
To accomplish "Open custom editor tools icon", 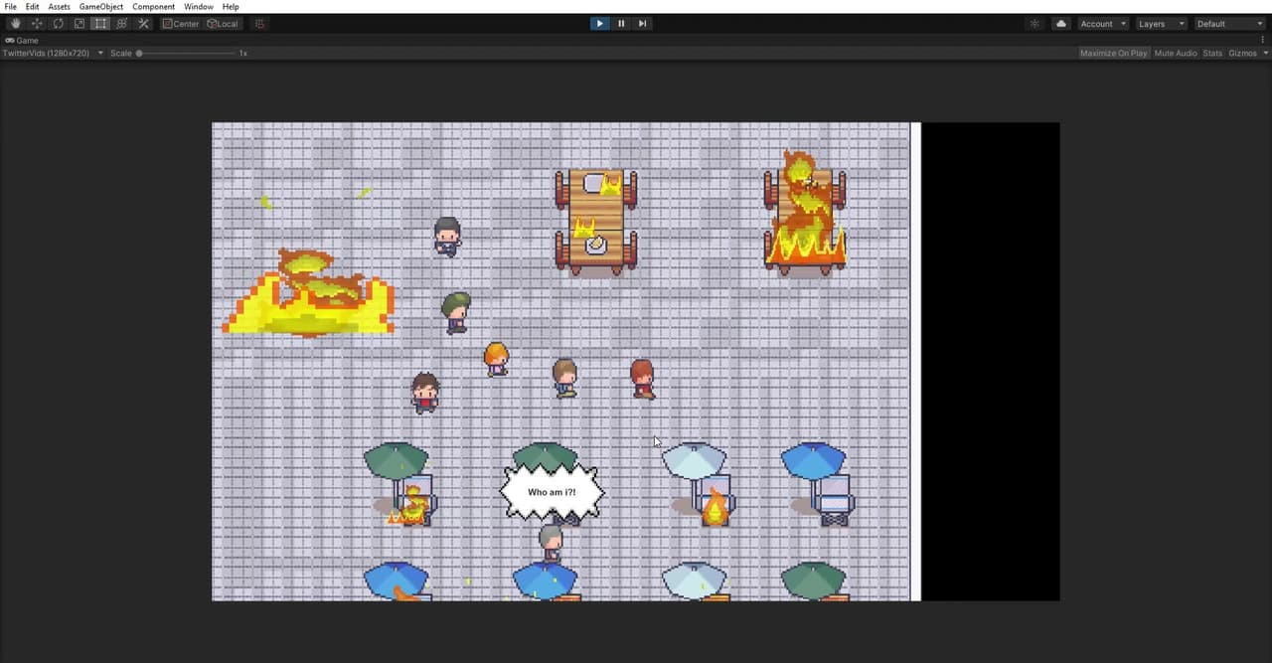I will (143, 23).
